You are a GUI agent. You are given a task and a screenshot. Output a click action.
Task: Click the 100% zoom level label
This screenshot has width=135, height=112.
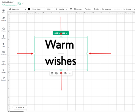20,107
